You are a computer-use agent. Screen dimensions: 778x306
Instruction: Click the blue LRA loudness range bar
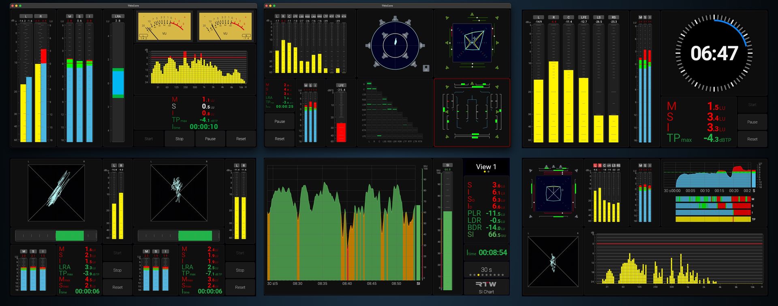(x=118, y=83)
